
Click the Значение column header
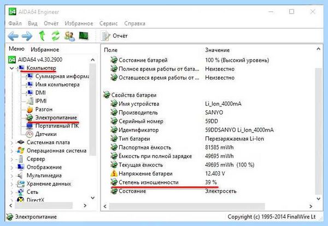[x=218, y=50]
